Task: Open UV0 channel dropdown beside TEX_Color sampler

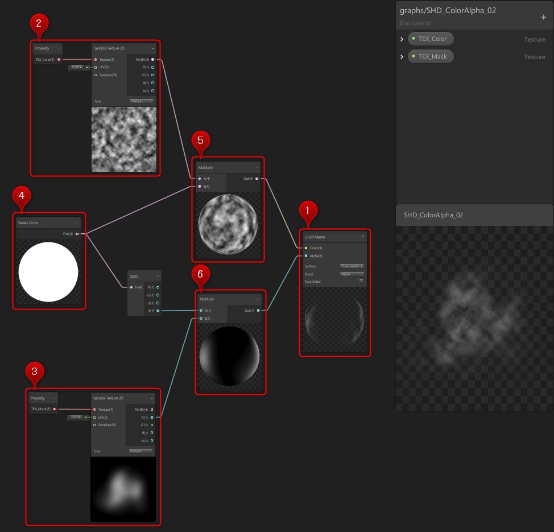Action: pos(76,67)
